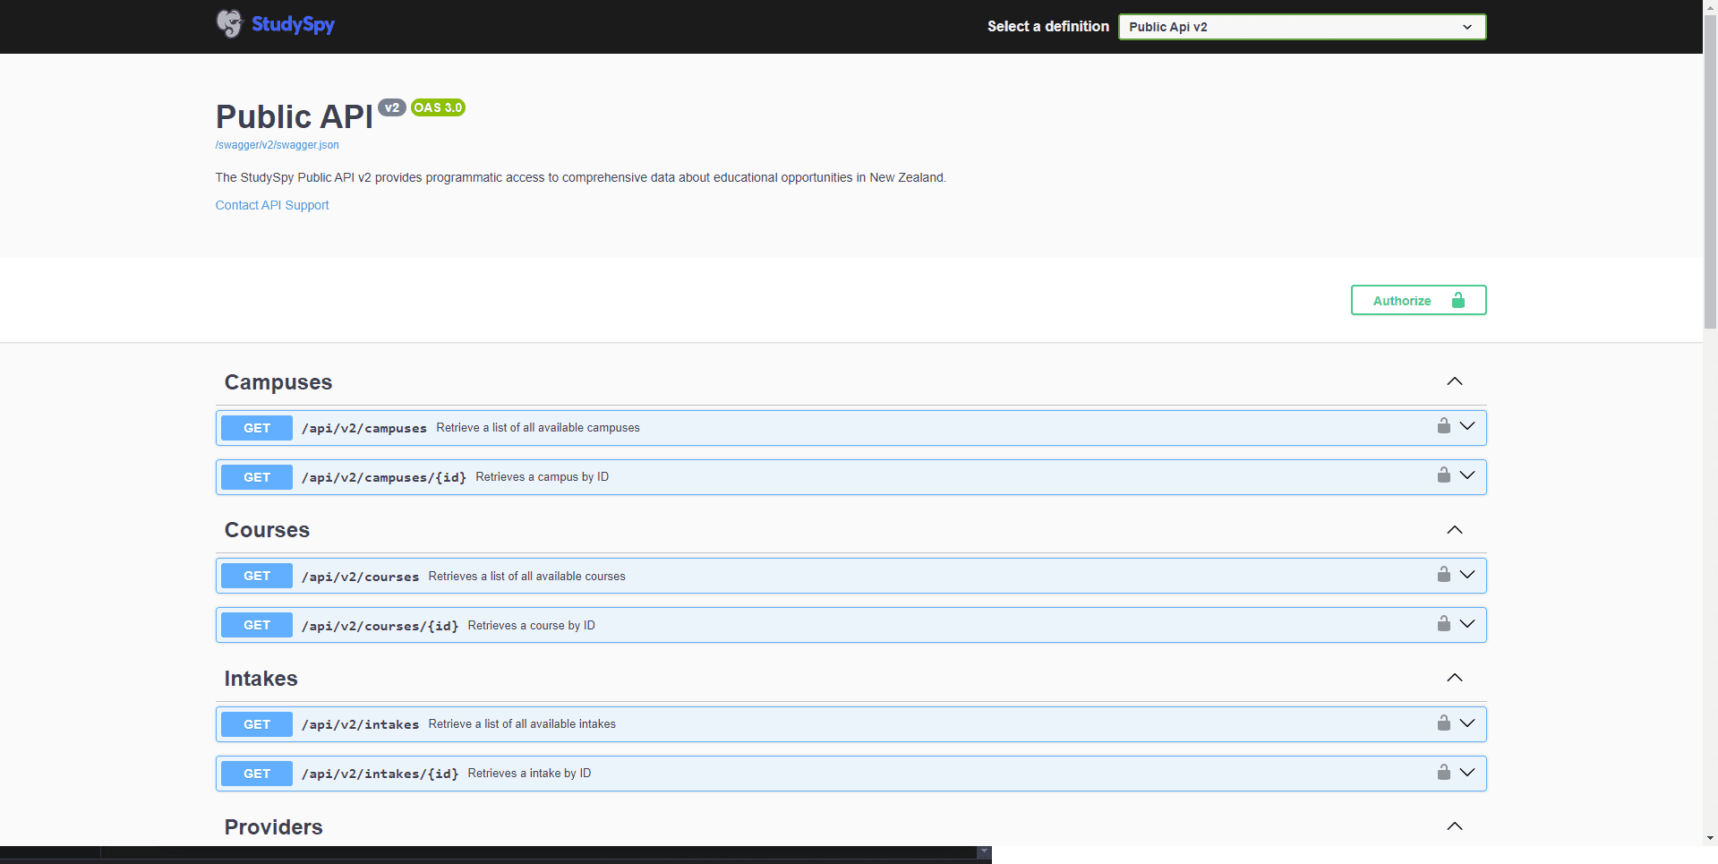Screen dimensions: 1718x864
Task: Click the StudySpy elephant logo
Action: (x=229, y=24)
